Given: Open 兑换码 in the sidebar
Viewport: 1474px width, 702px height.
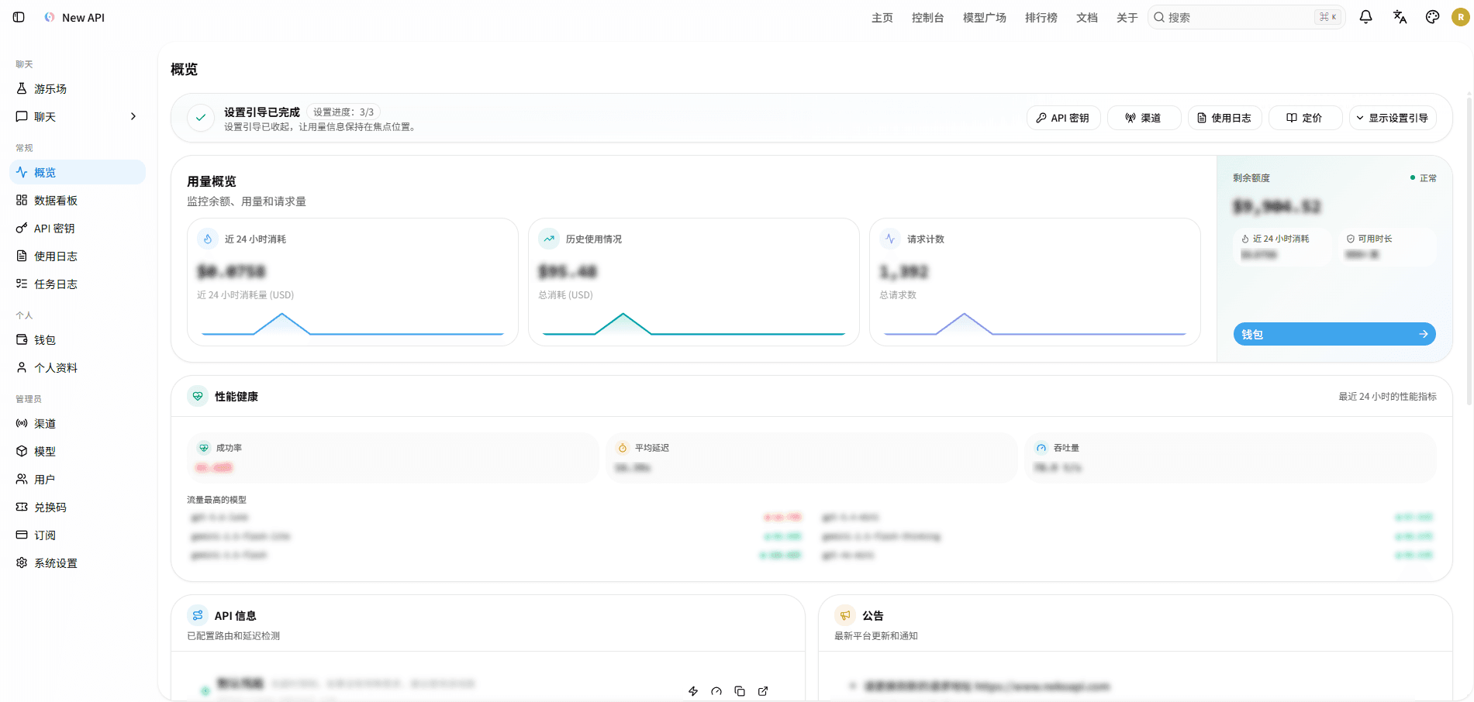Looking at the screenshot, I should pos(78,507).
